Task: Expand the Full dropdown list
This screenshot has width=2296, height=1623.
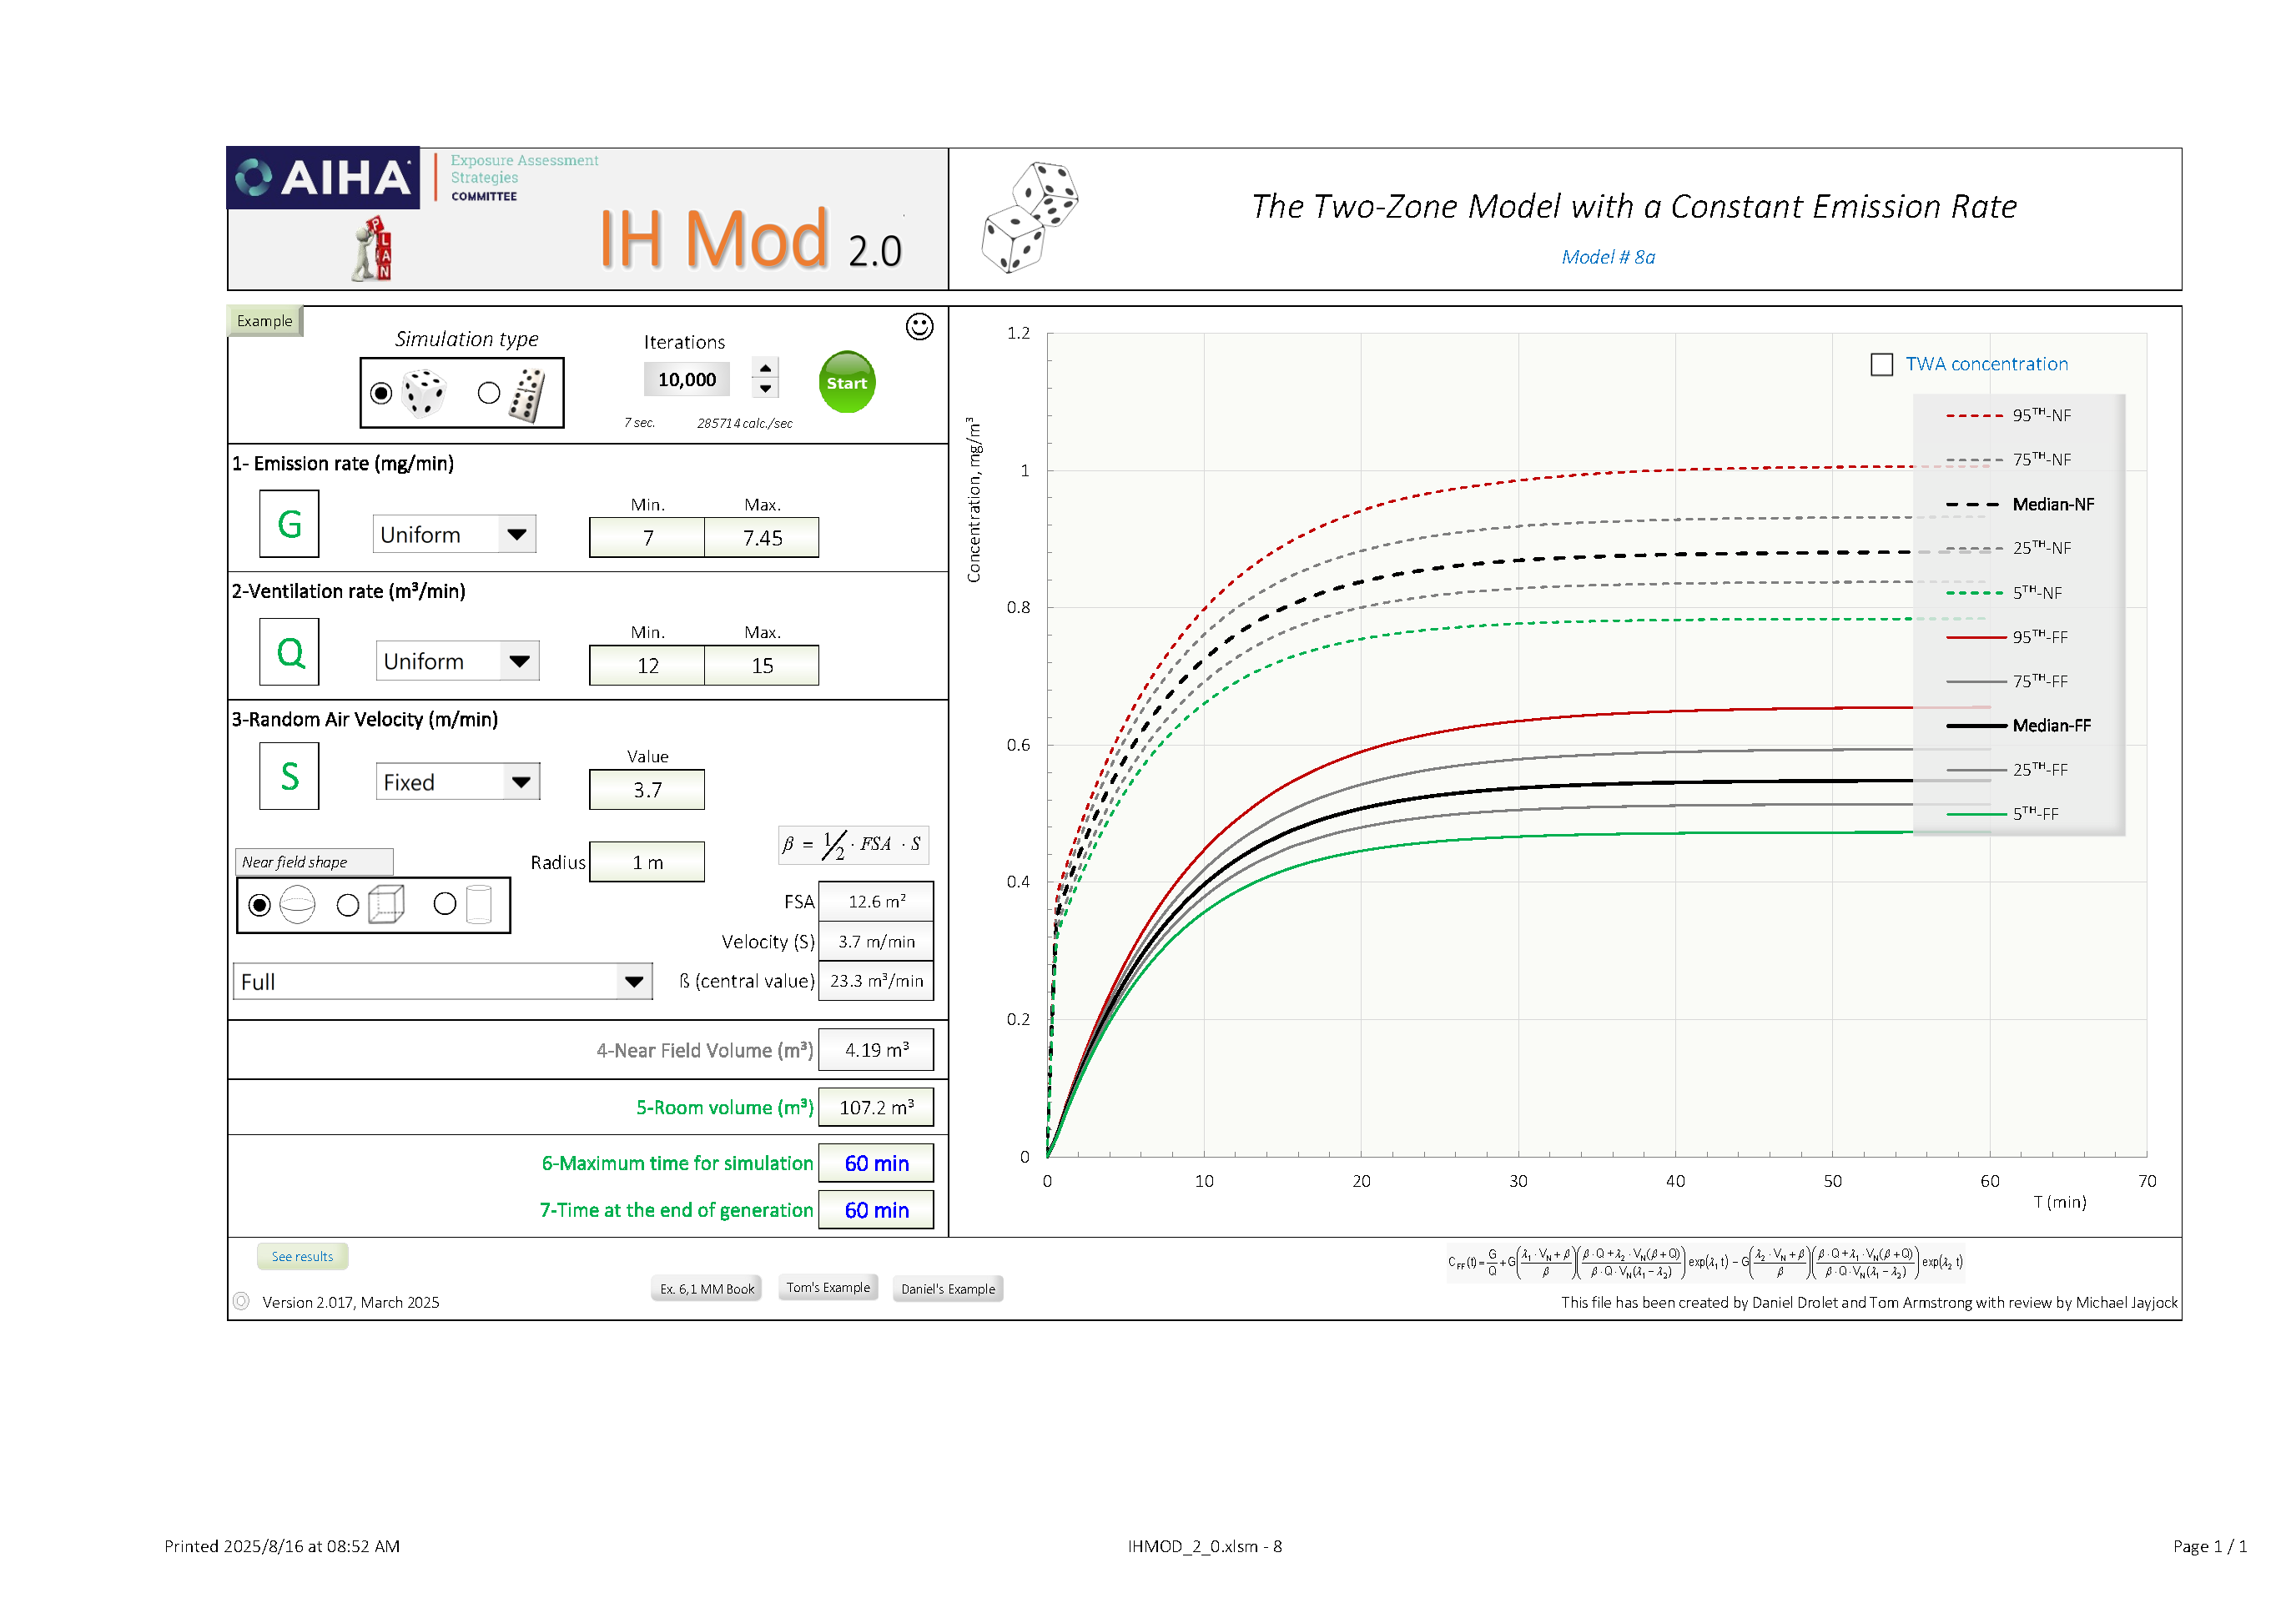Action: pyautogui.click(x=633, y=982)
